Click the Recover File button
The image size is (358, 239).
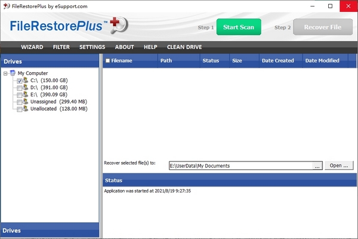[x=323, y=27]
